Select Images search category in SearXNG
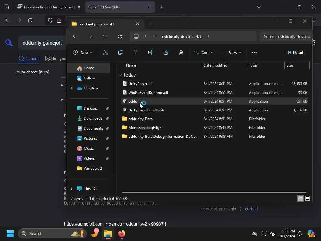The image size is (321, 241). [x=56, y=59]
